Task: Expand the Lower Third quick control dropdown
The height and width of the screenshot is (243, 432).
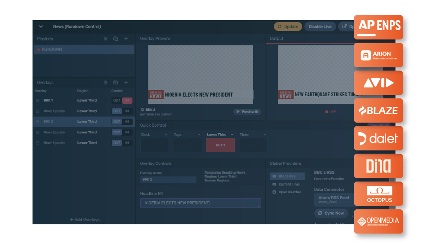Action: coord(232,135)
